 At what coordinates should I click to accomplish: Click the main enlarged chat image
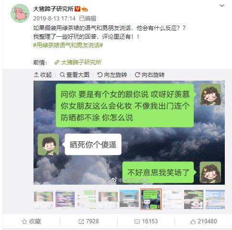(129, 133)
